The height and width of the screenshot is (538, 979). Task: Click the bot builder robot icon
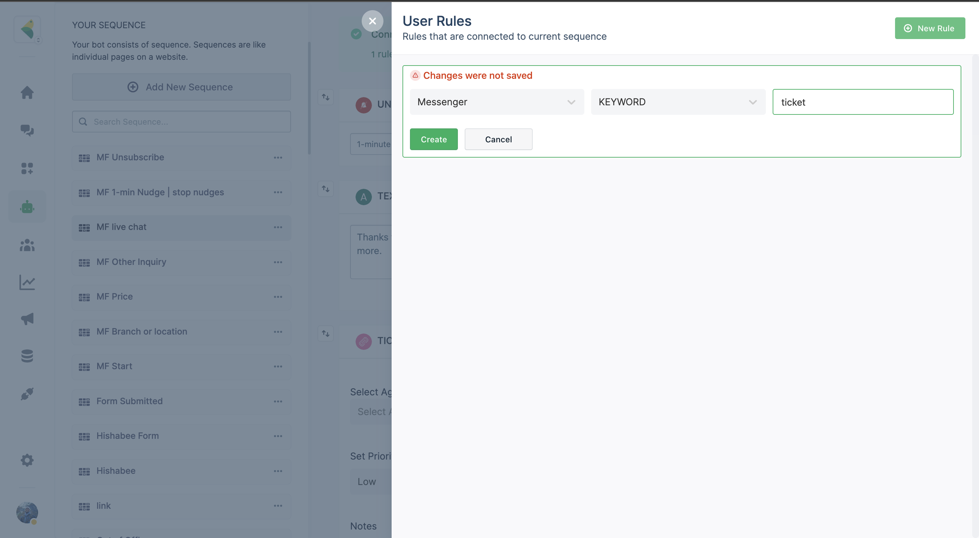coord(27,207)
